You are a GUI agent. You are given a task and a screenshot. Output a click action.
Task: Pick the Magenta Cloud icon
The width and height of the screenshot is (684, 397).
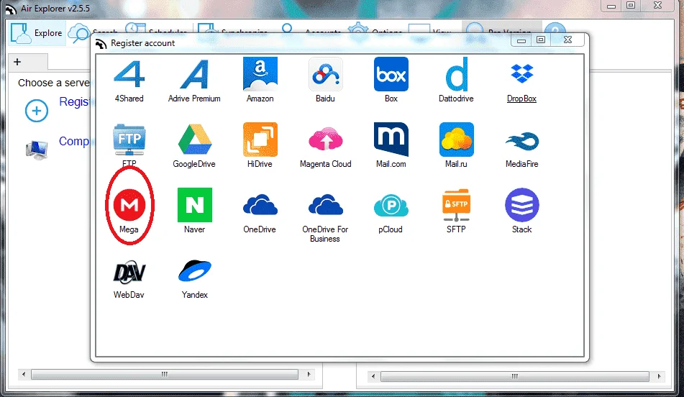click(325, 140)
